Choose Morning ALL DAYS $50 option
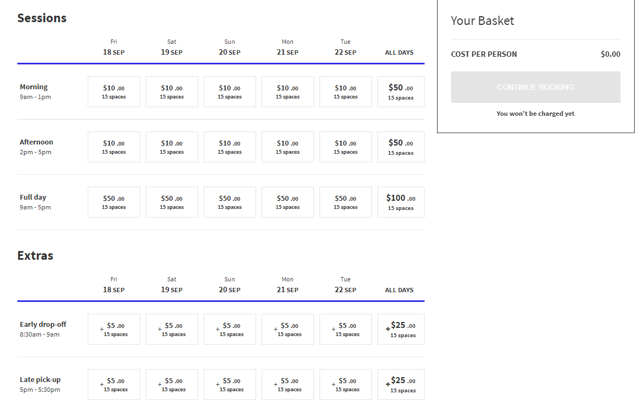 pos(401,91)
